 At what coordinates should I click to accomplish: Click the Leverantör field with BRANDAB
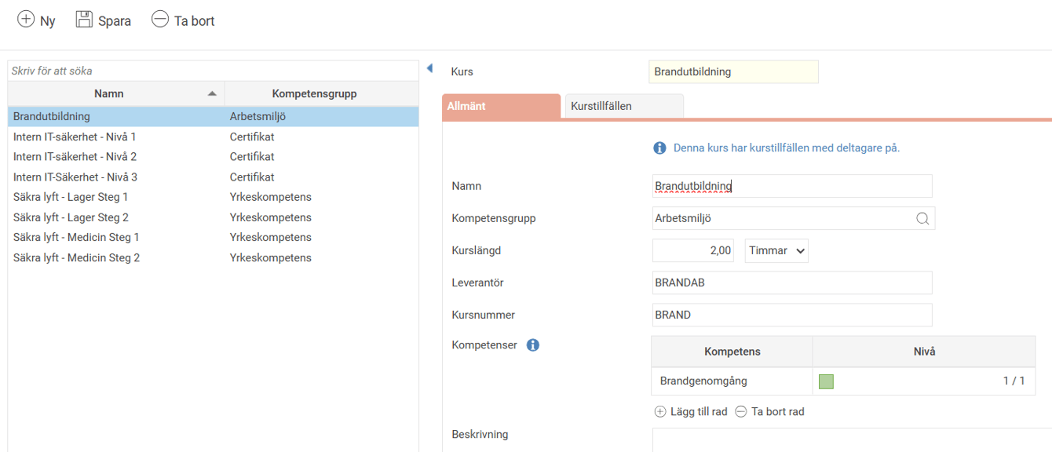(792, 282)
